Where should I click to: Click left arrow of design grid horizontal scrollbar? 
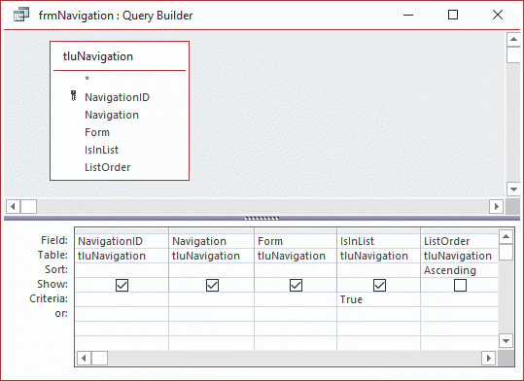click(x=84, y=359)
